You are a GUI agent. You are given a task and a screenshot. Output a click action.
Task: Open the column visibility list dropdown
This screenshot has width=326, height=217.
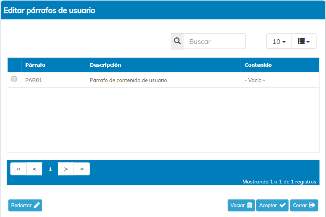tap(304, 41)
